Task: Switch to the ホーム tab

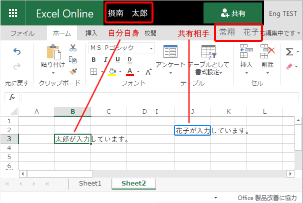Action: pyautogui.click(x=62, y=33)
